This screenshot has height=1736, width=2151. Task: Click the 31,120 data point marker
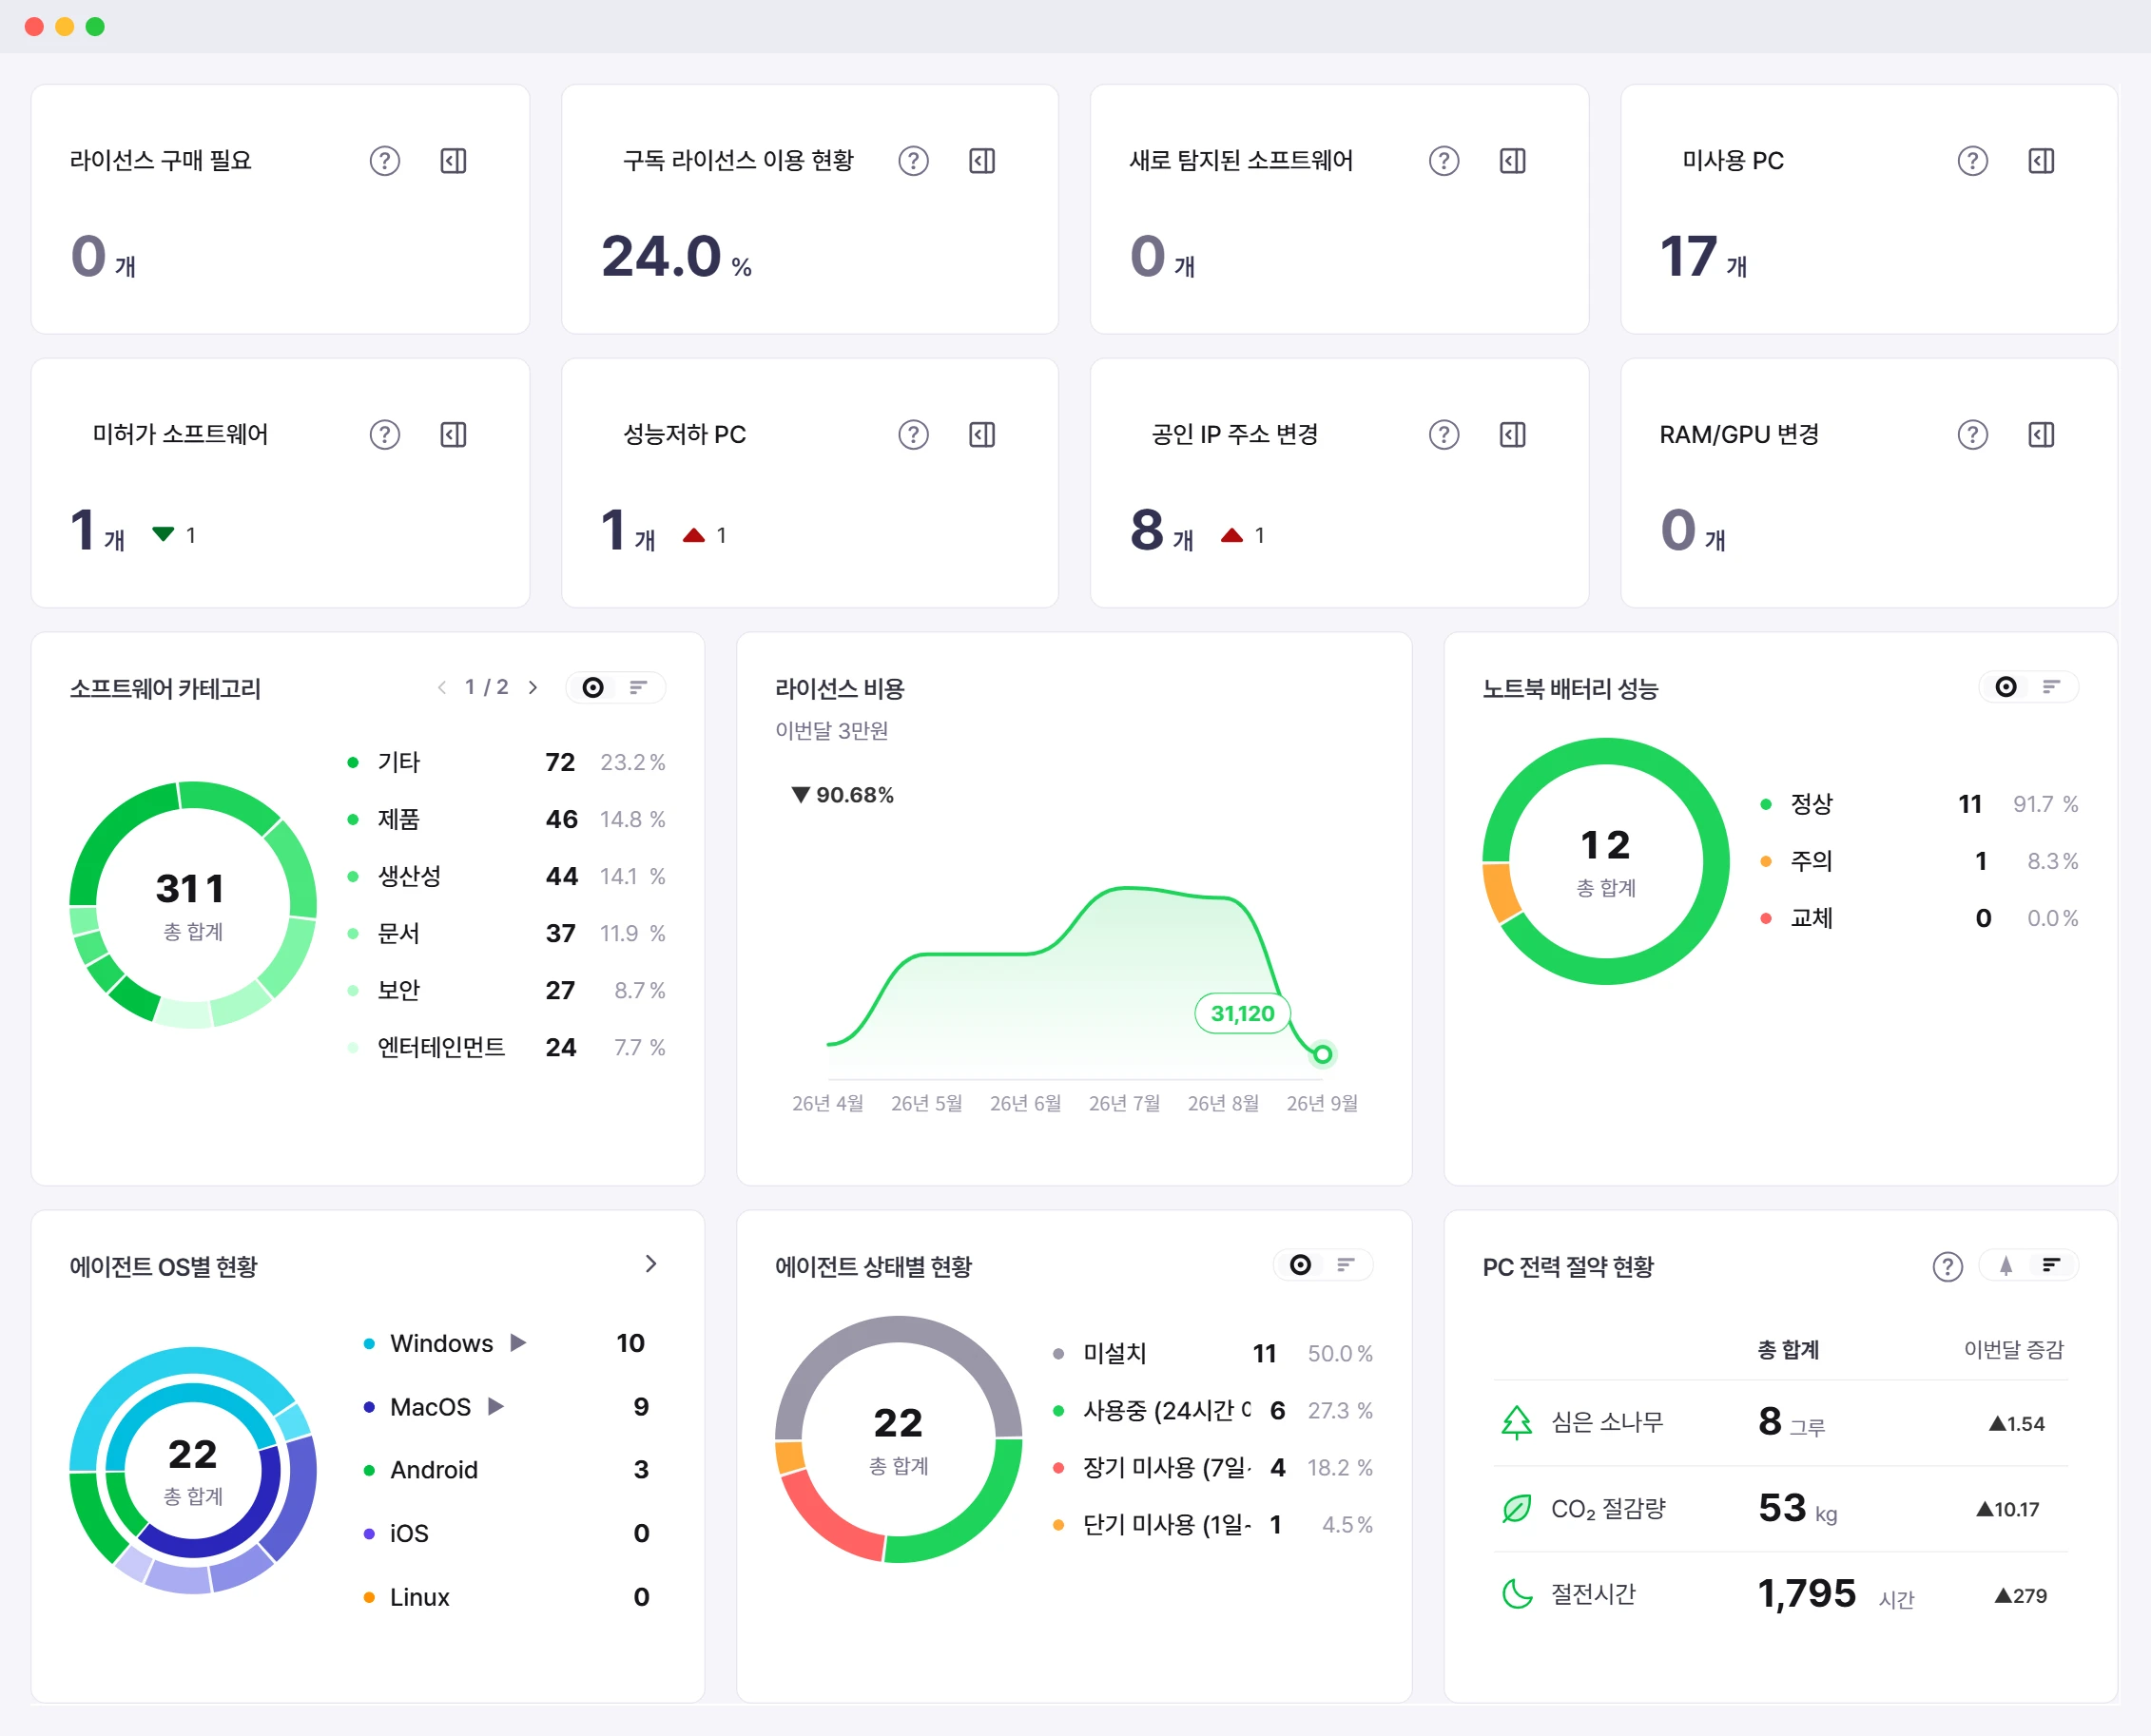(1322, 1055)
